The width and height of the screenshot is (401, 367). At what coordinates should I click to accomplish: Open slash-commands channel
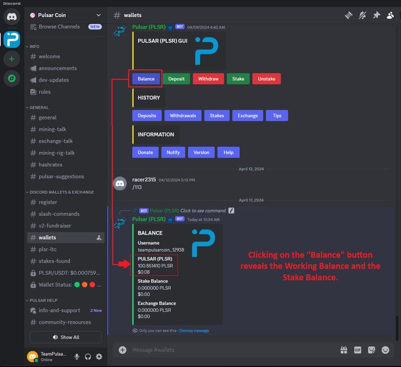(x=66, y=214)
